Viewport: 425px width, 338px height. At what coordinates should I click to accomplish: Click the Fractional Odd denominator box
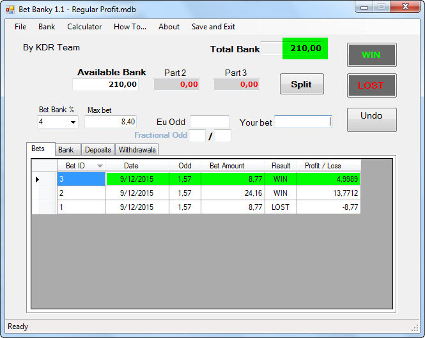point(223,135)
